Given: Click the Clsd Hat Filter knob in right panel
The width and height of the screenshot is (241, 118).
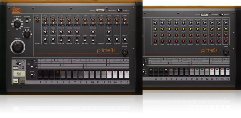Looking at the screenshot, I should (x=226, y=41).
